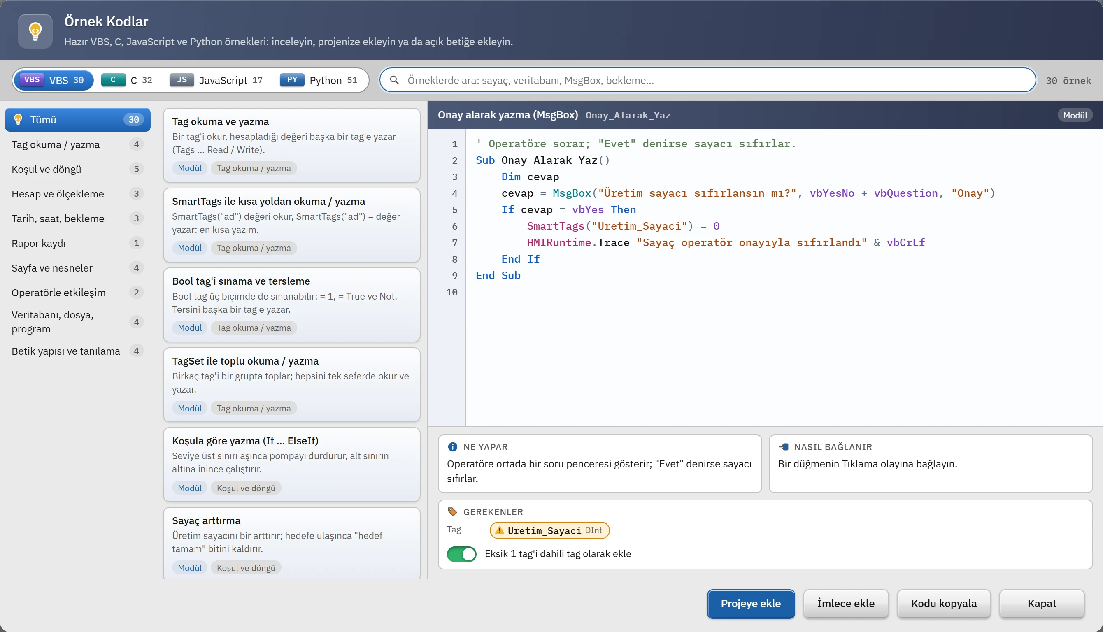
Task: Open the SmartTags ile kısa yoldan okuma card
Action: [291, 225]
